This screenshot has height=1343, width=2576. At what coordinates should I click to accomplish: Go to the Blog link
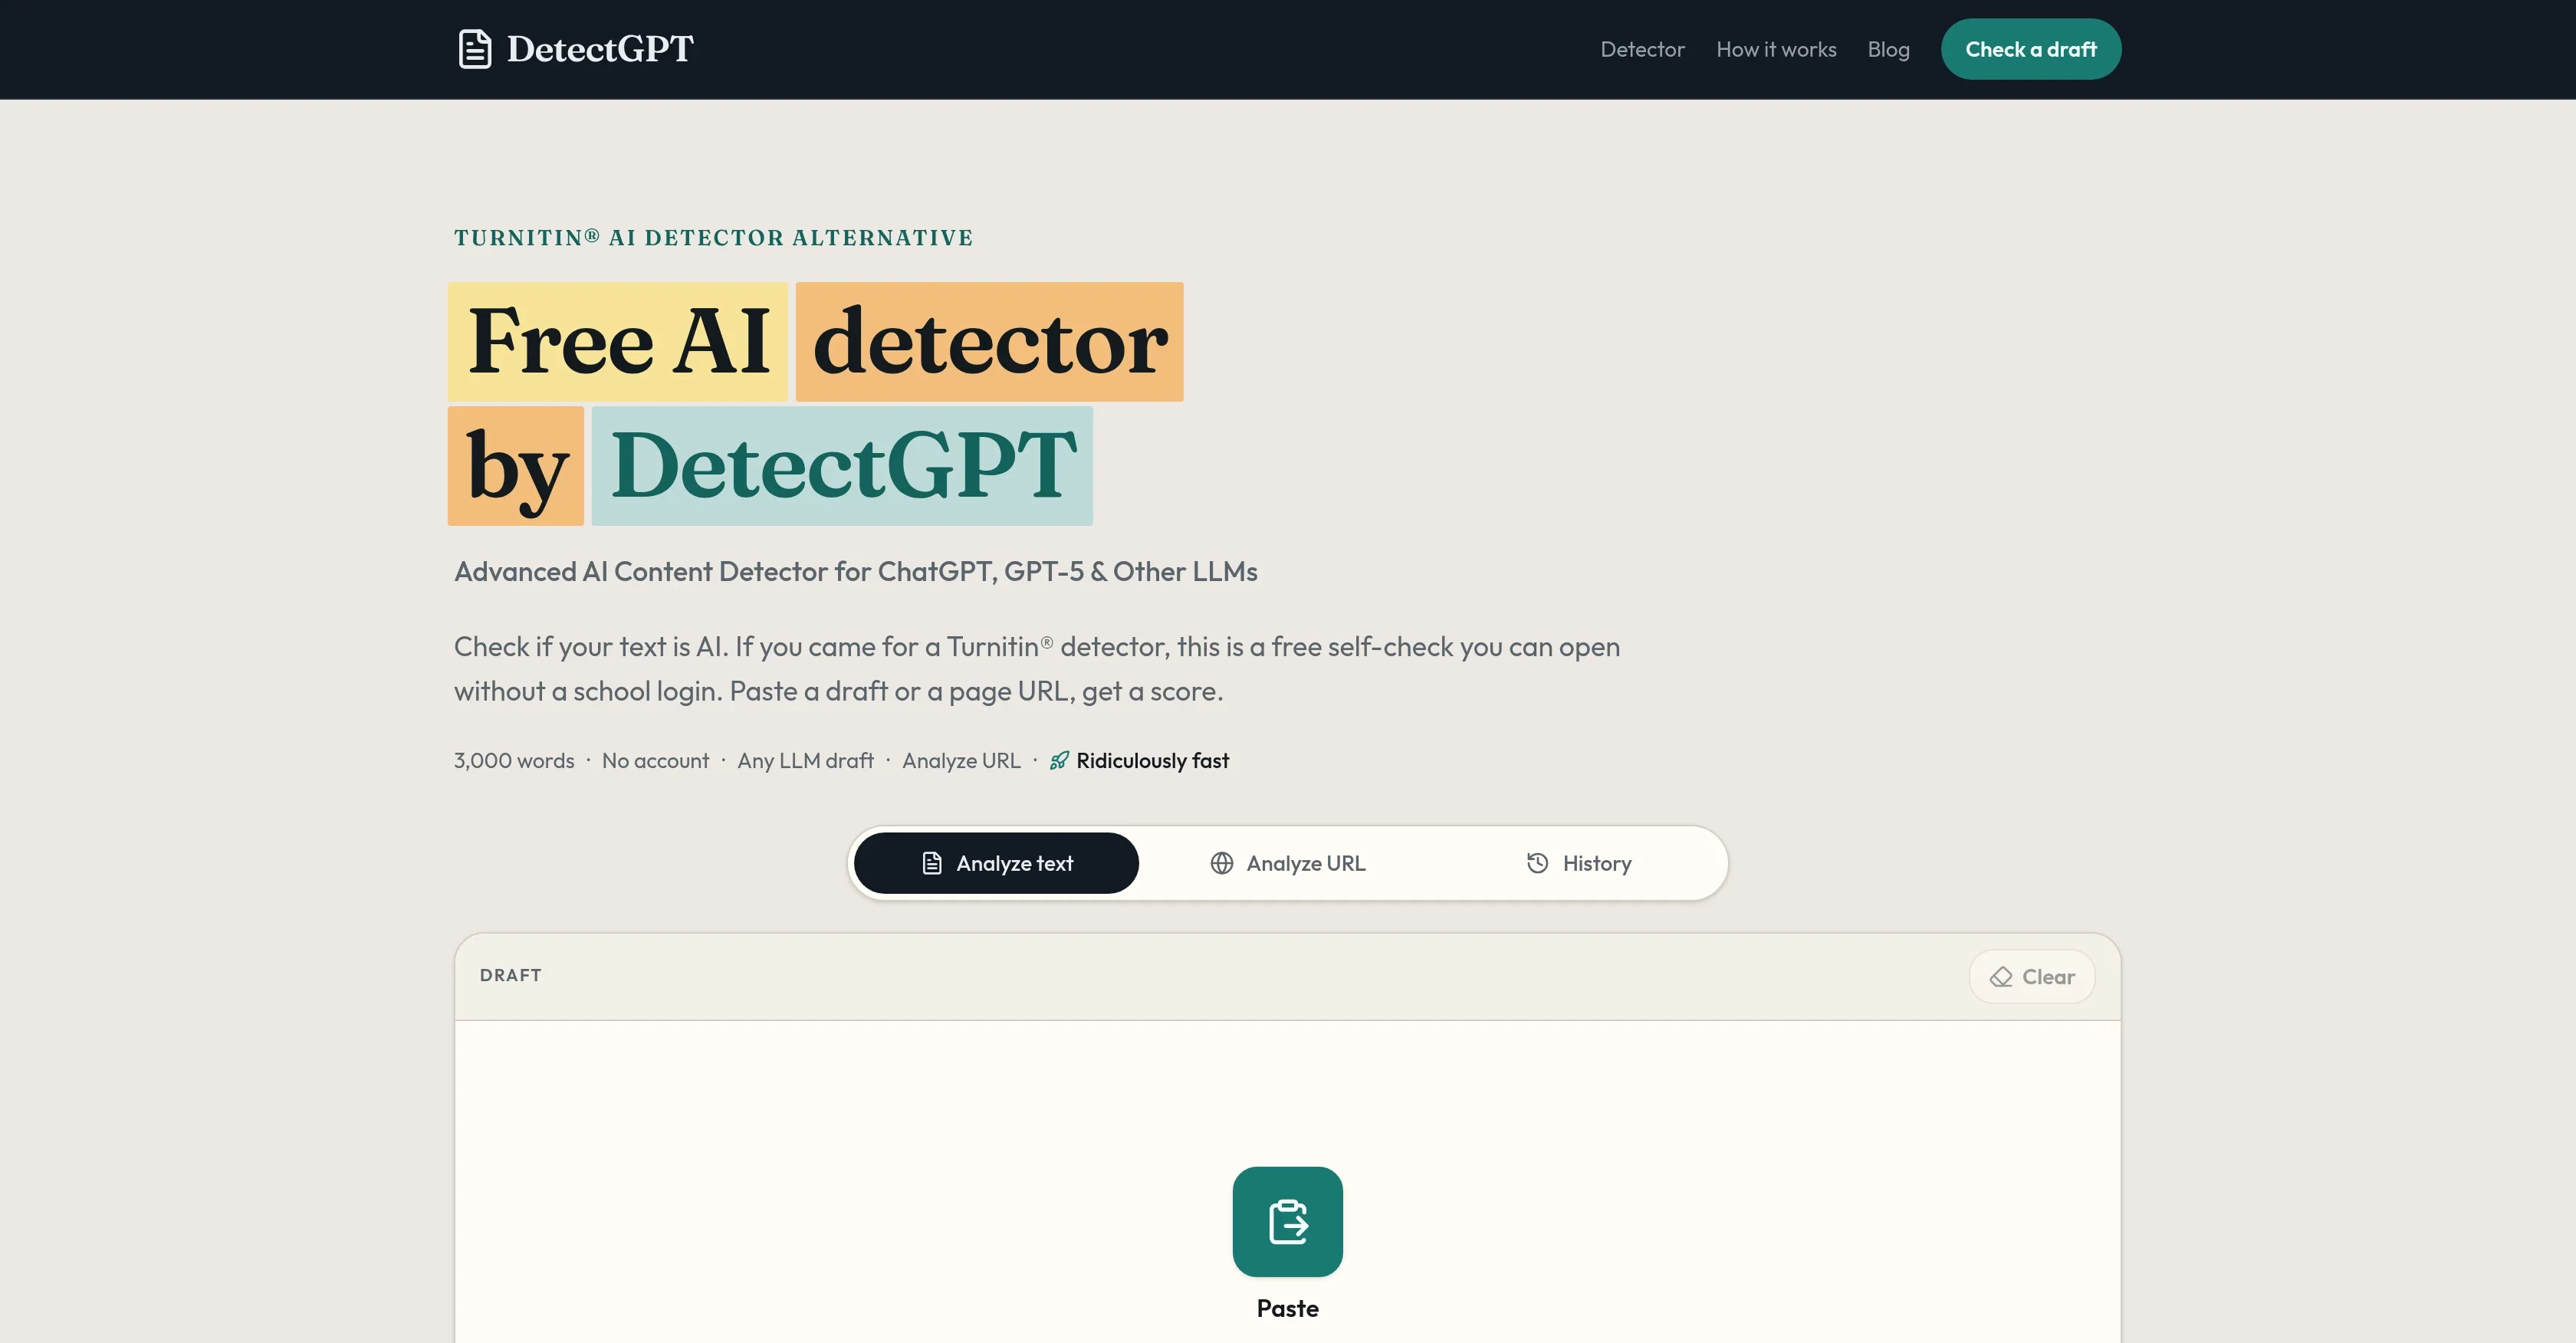tap(1888, 49)
